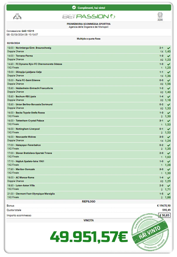Click the checkmark icon in the Complimenti banner
The image size is (177, 257).
point(74,8)
